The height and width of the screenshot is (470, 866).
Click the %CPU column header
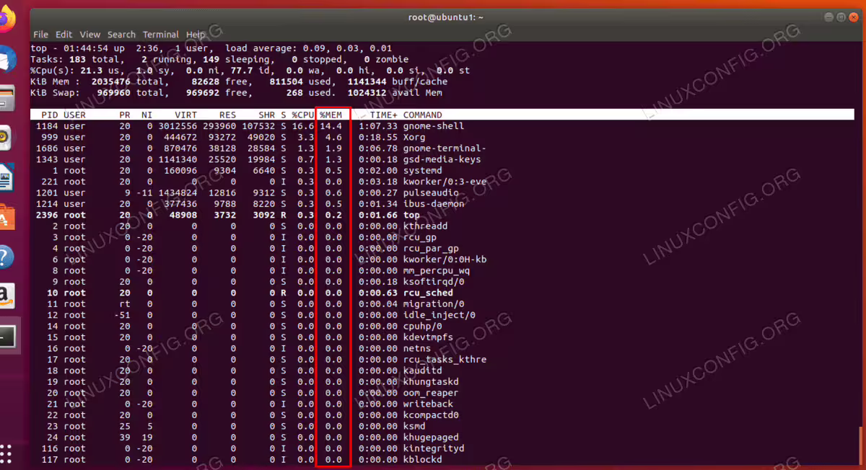[x=303, y=115]
